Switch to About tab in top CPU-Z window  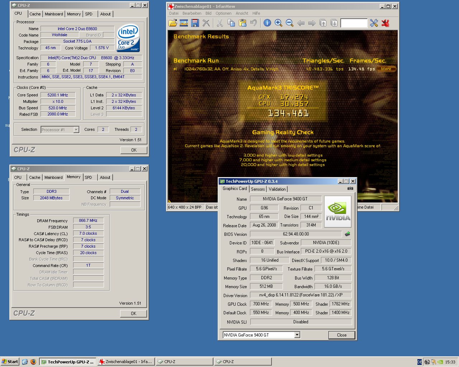[x=105, y=14]
